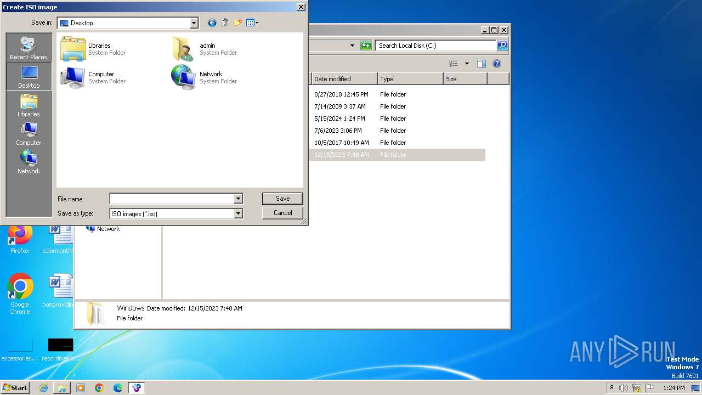Open Explorer change view dropdown arrow
The image size is (702, 395).
tap(467, 64)
